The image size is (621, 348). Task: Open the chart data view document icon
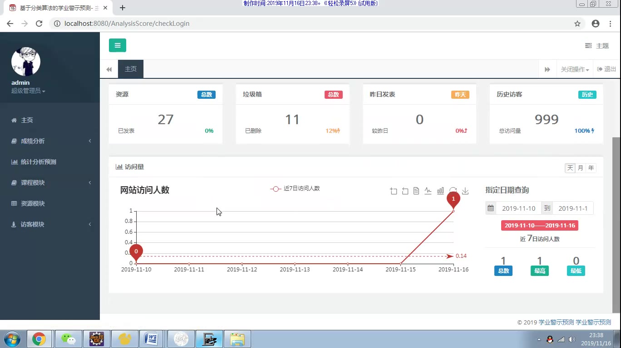point(416,191)
